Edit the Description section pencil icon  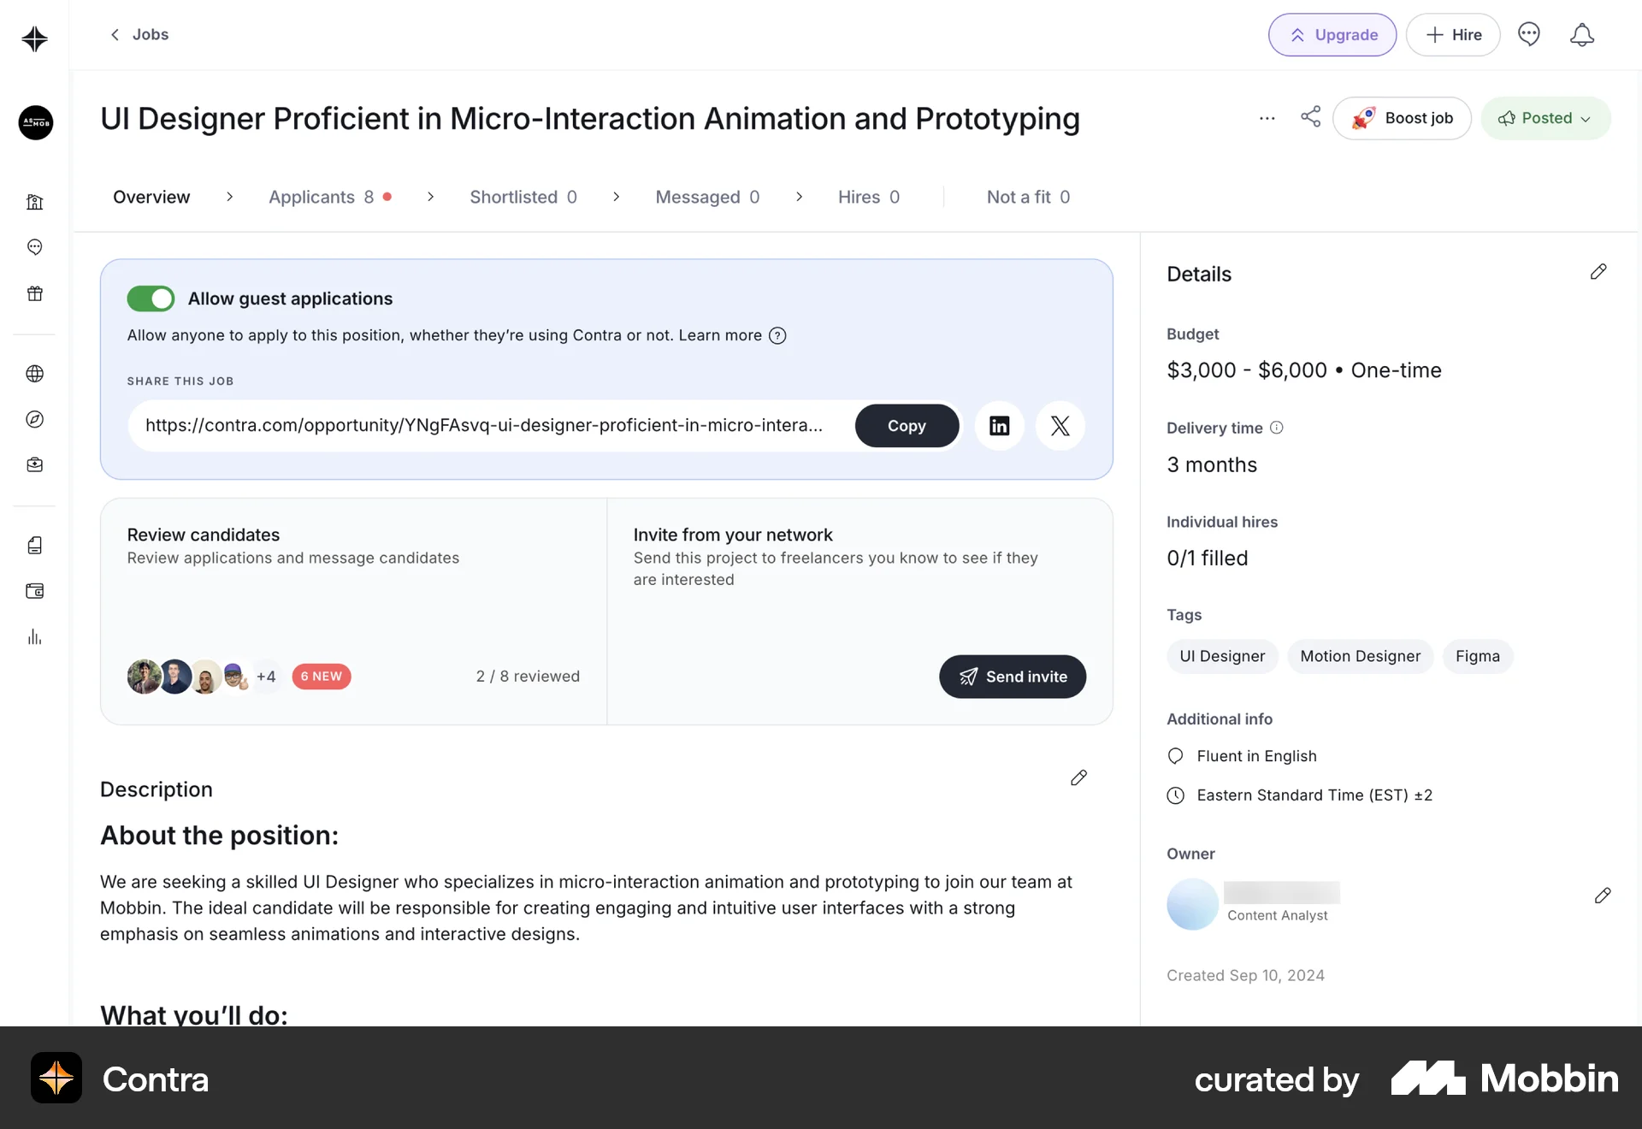pos(1078,777)
